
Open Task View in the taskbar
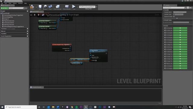[x=44, y=107]
